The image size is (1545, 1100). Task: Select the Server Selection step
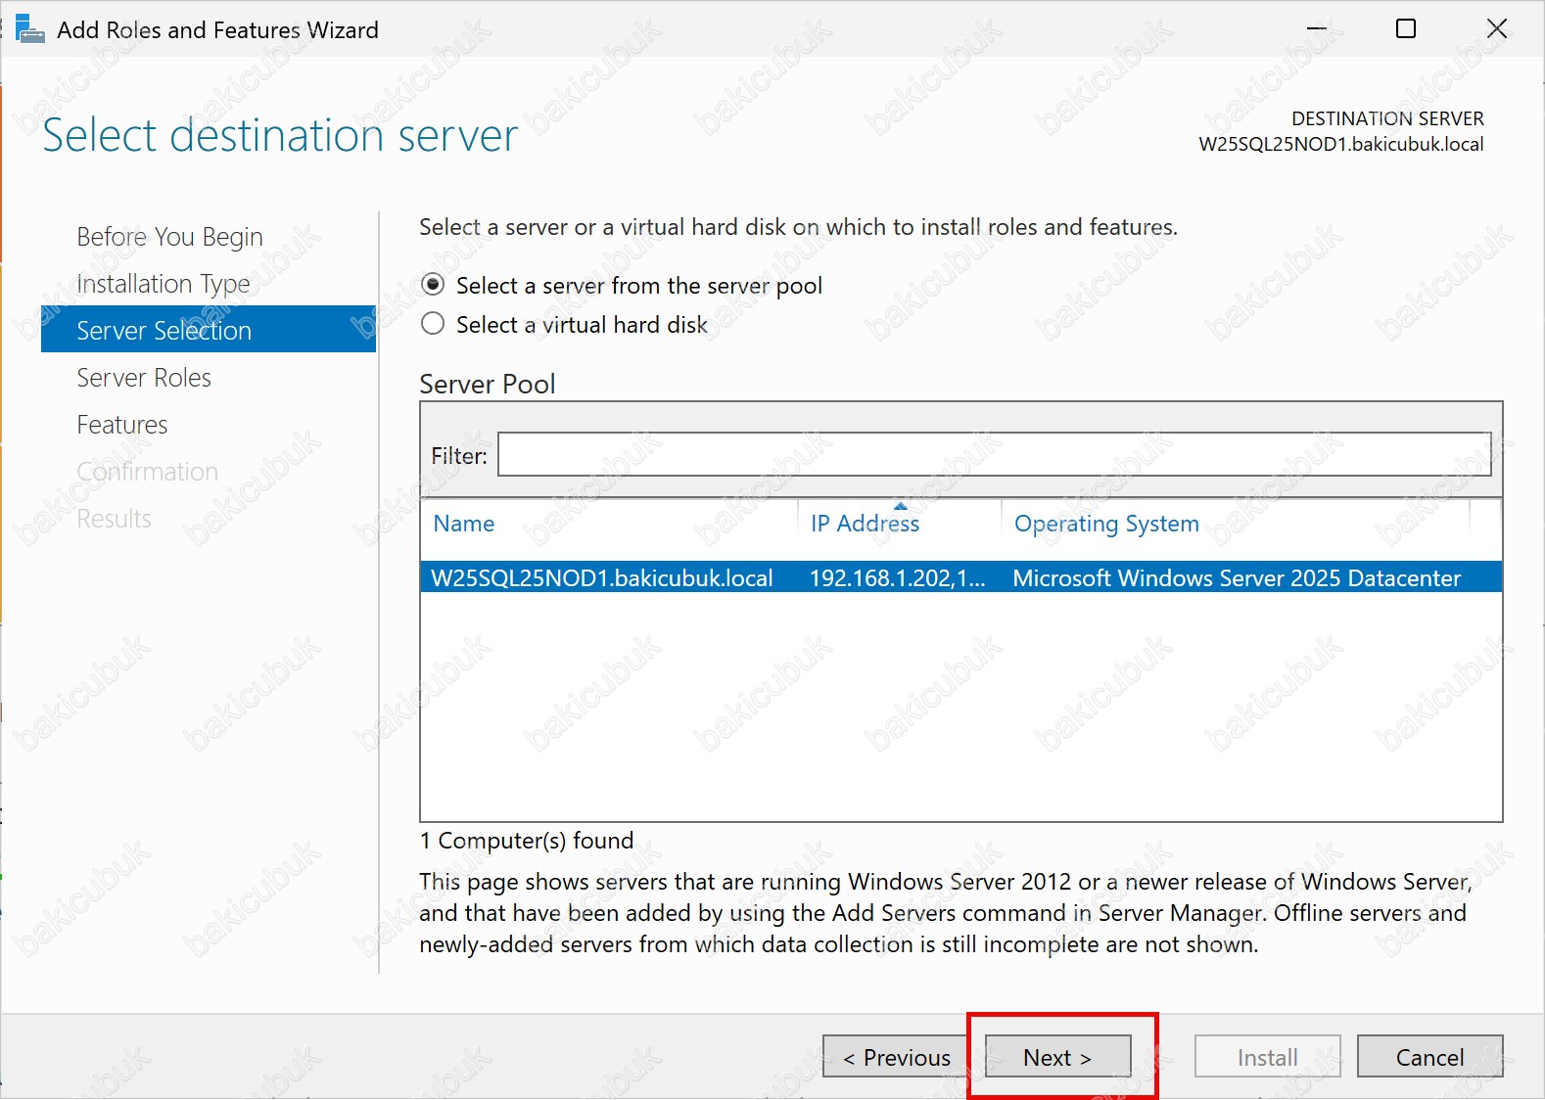(164, 331)
